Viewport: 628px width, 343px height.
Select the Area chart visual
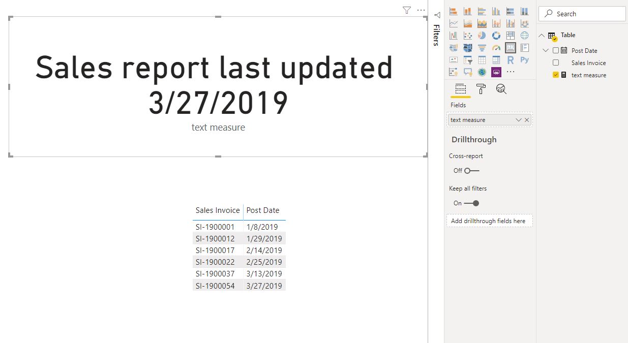(468, 23)
